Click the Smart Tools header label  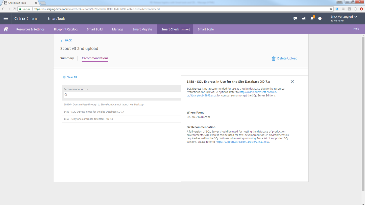click(x=56, y=18)
